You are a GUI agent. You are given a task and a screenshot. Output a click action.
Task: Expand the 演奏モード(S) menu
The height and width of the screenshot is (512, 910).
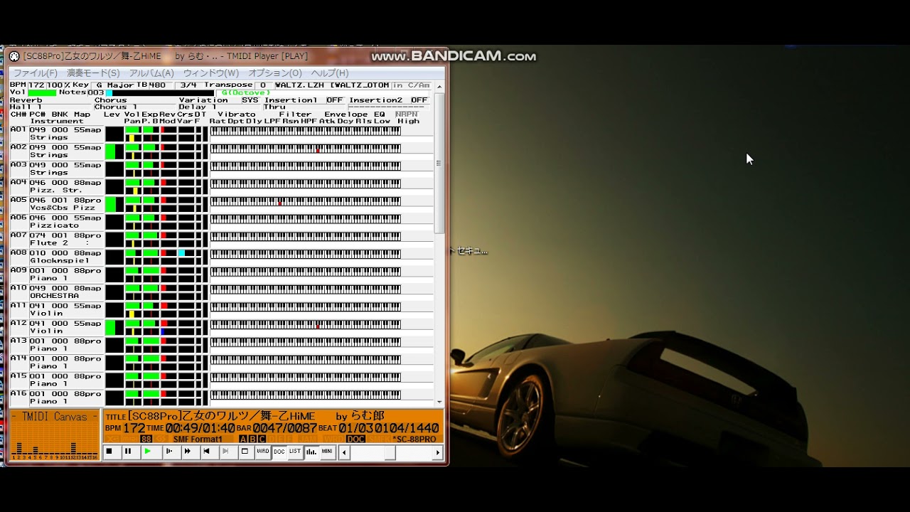(x=93, y=73)
